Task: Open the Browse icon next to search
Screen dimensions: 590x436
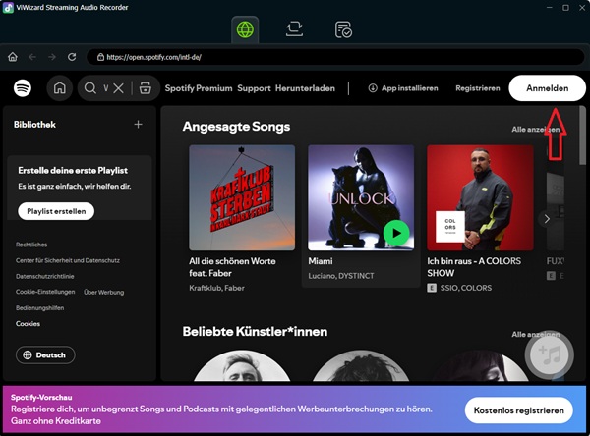Action: [146, 88]
